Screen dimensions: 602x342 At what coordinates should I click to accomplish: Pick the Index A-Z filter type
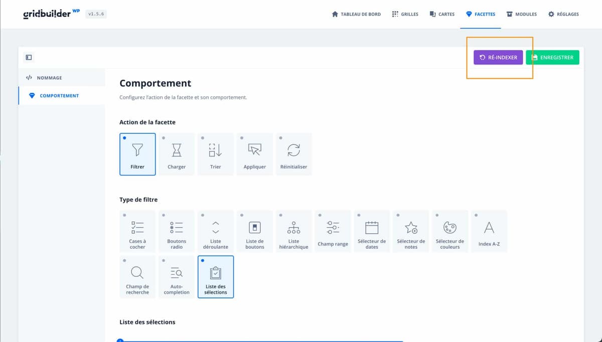[x=489, y=231]
